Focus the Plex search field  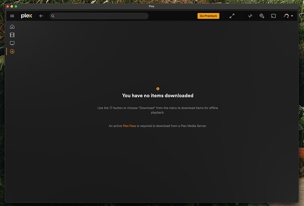[99, 16]
